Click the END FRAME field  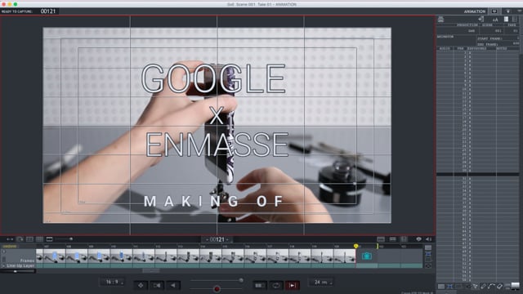tap(498, 44)
